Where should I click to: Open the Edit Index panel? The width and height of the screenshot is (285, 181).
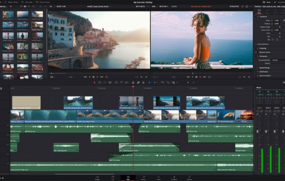coord(27,2)
